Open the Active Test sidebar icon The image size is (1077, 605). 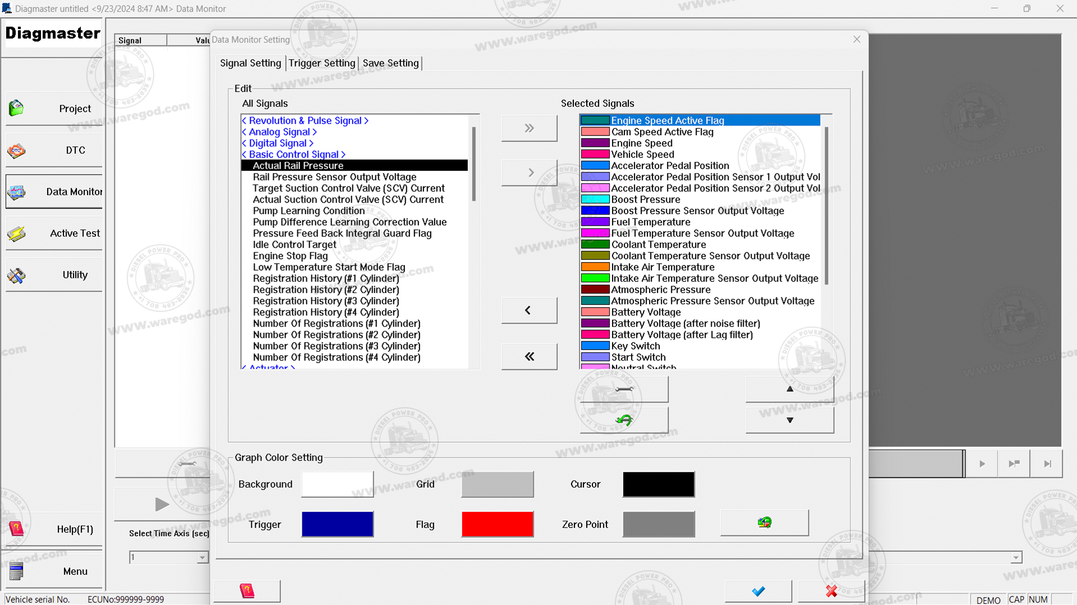click(16, 234)
